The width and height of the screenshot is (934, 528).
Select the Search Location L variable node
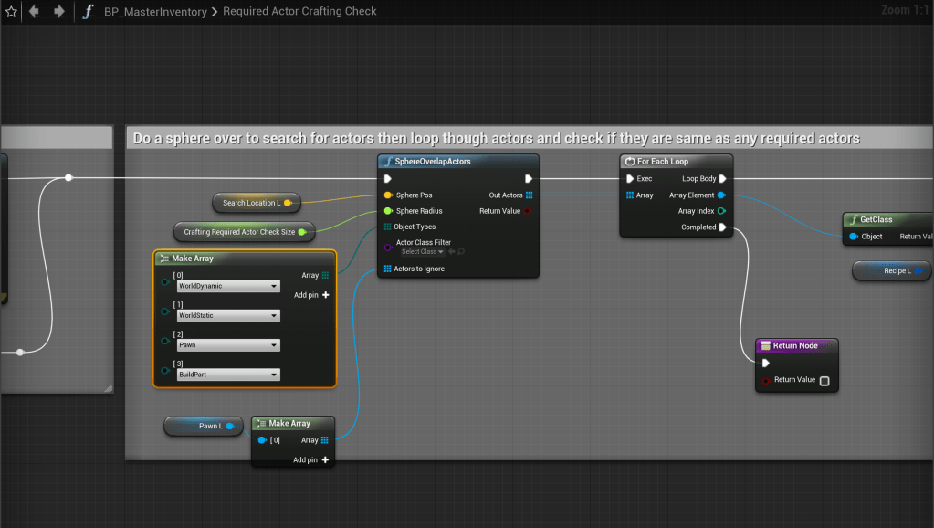coord(251,203)
